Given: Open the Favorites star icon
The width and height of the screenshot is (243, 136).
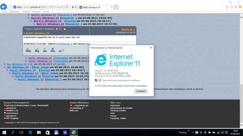Looking at the screenshot, I should pos(231,7).
